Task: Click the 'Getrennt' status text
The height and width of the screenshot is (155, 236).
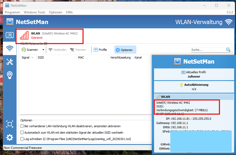Action: (x=37, y=38)
